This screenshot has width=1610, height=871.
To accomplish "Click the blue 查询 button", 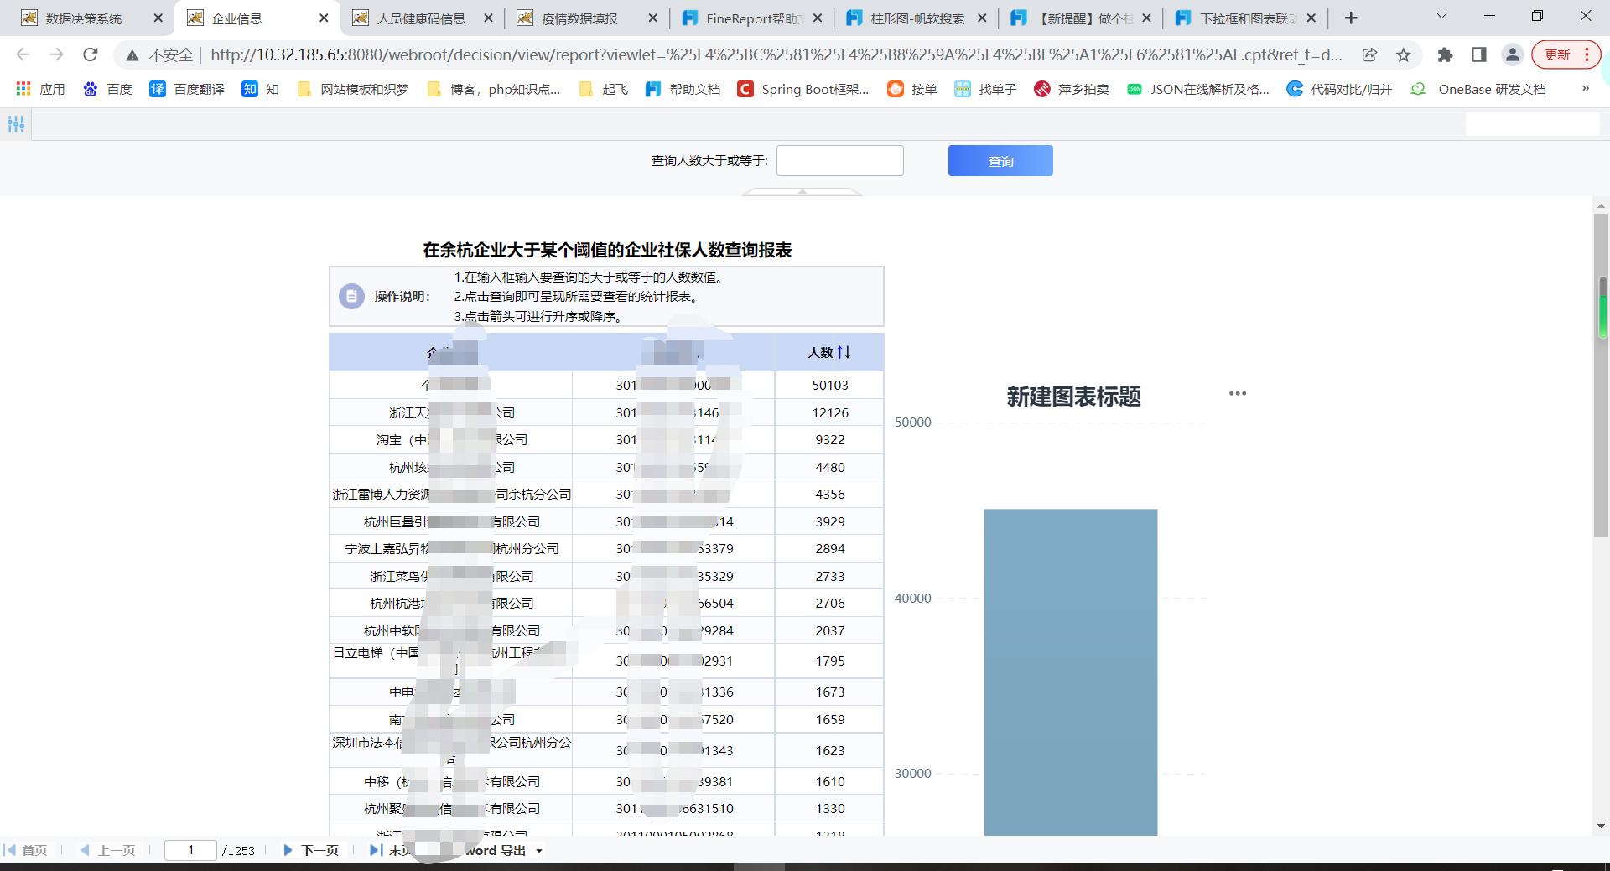I will [x=1000, y=161].
